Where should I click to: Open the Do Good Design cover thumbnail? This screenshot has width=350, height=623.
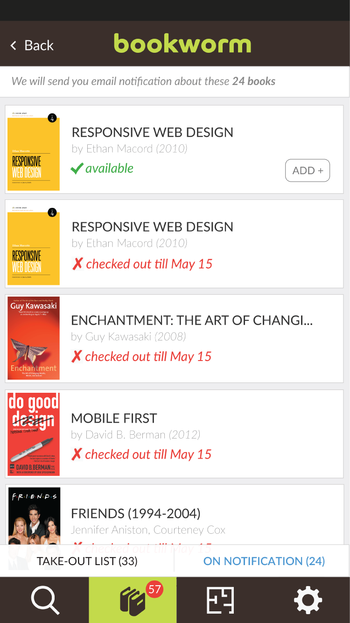34,434
